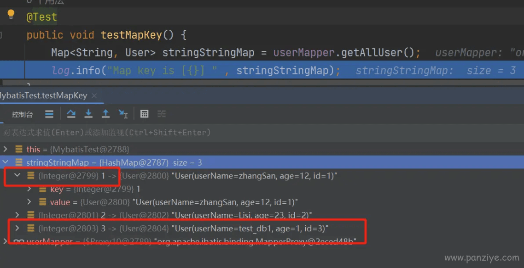Click the Step Over debugger icon
The height and width of the screenshot is (268, 524).
pos(71,114)
